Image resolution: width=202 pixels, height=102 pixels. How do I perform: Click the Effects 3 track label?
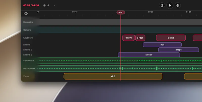tap(28, 55)
